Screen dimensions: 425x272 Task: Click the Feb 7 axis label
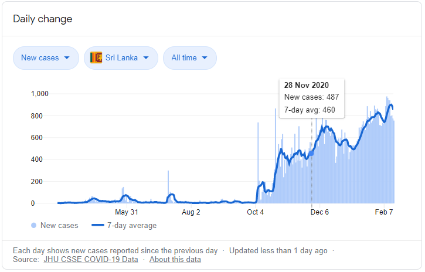[384, 212]
